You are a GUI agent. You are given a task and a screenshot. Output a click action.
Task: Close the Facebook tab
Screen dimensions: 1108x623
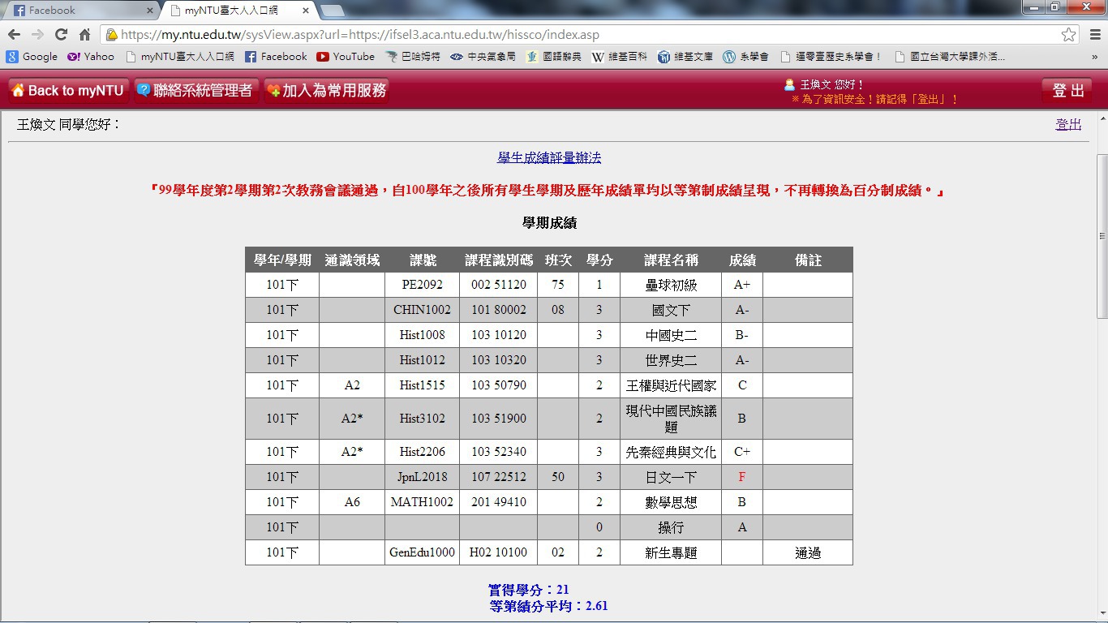pos(149,11)
